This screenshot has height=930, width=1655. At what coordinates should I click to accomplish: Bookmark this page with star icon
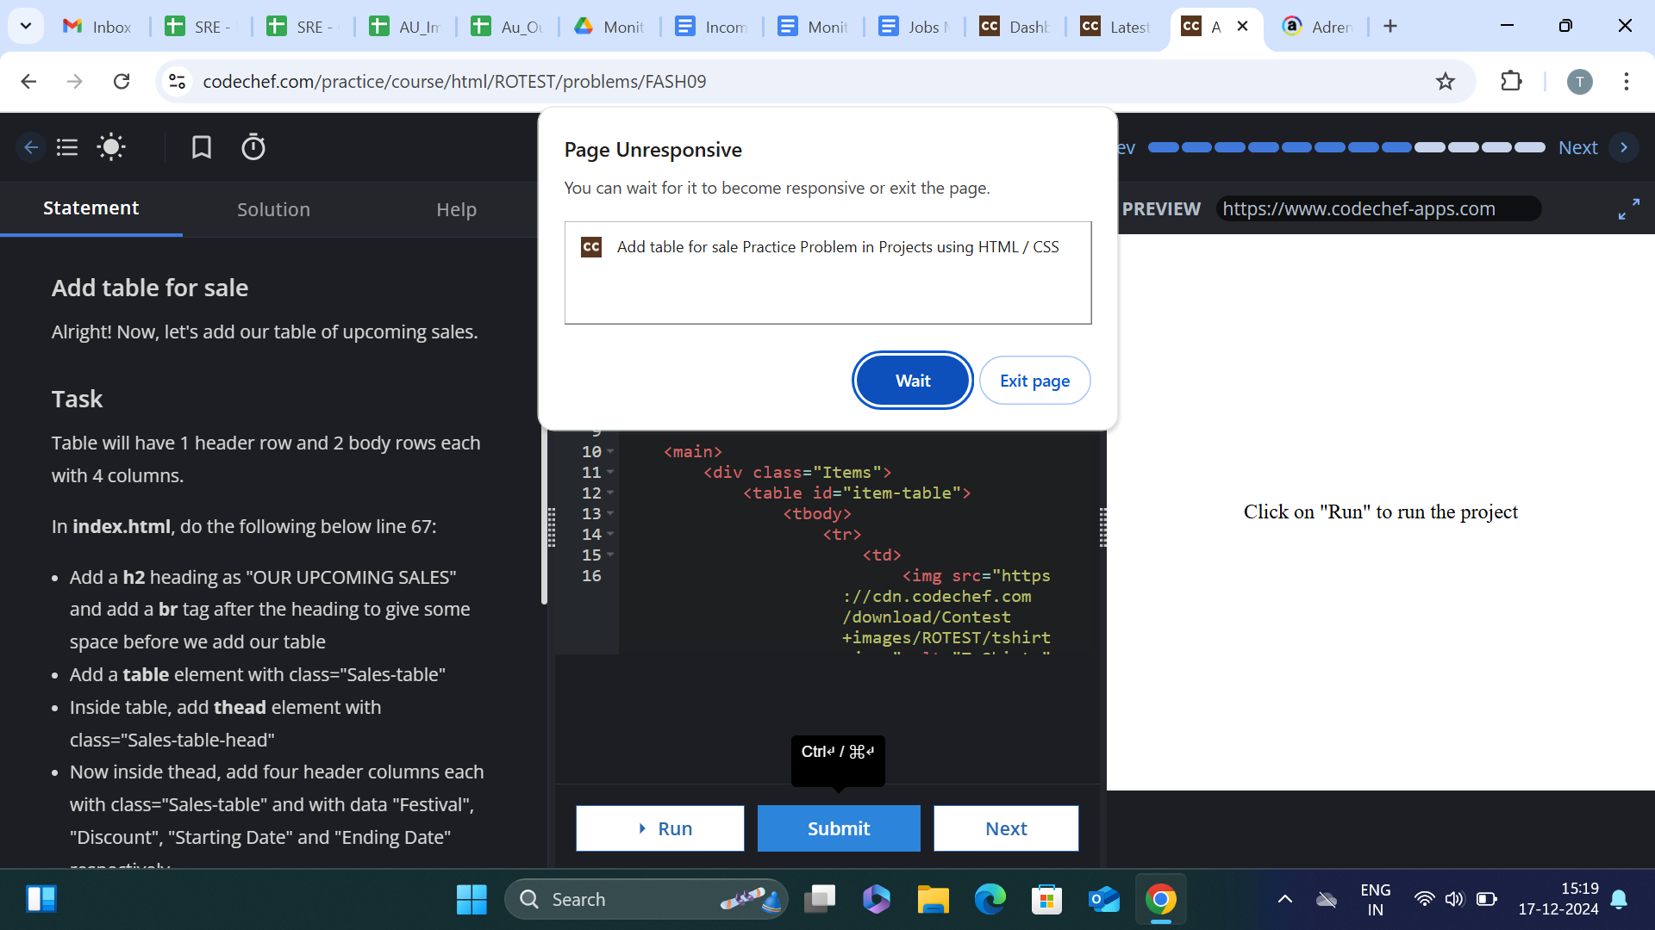[1446, 82]
